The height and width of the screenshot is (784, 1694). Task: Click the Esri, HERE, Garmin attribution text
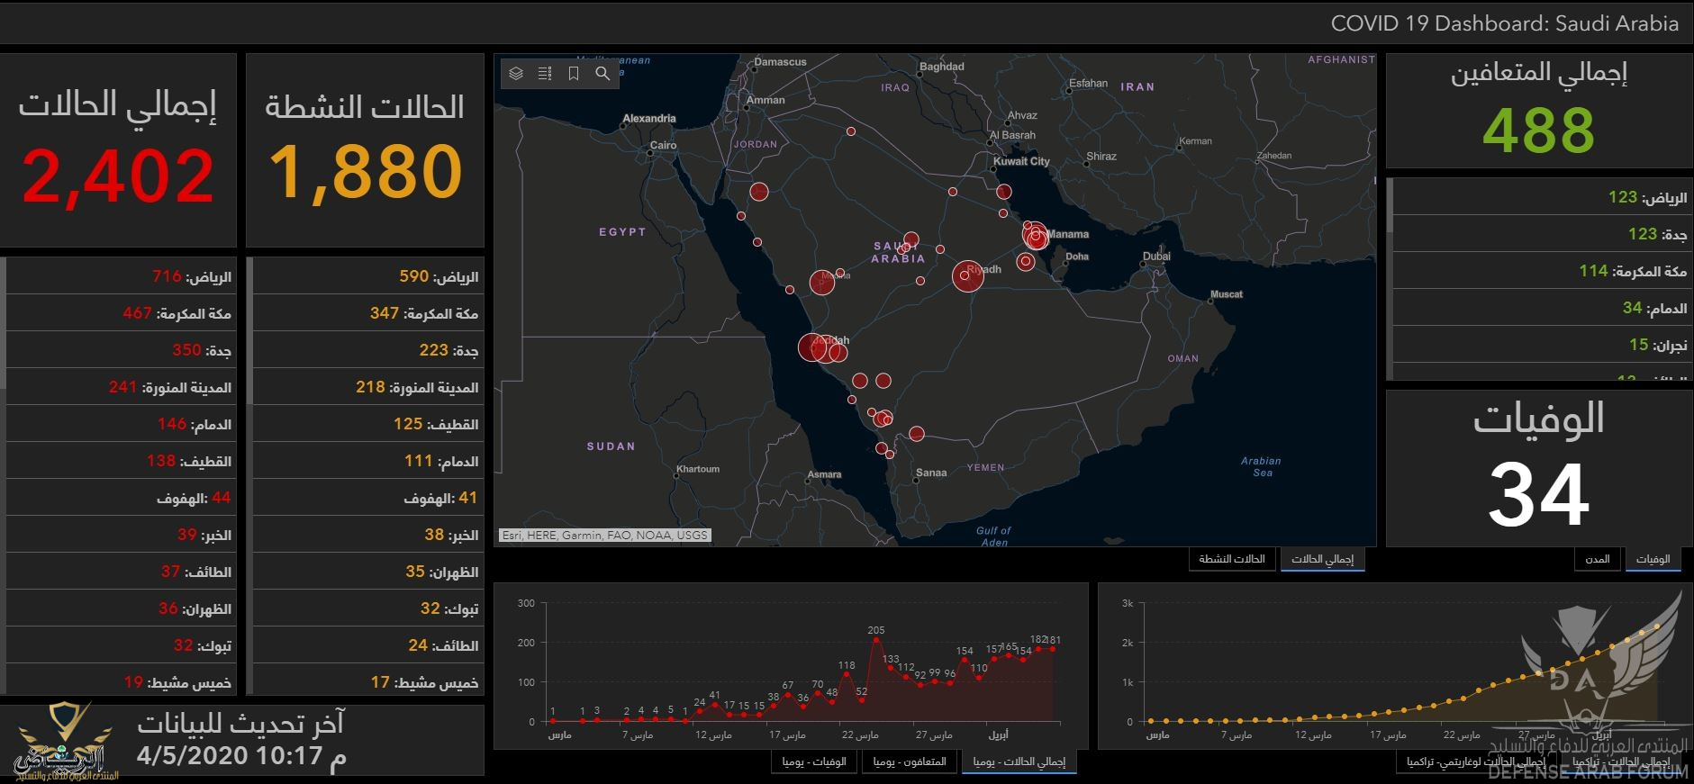(604, 535)
